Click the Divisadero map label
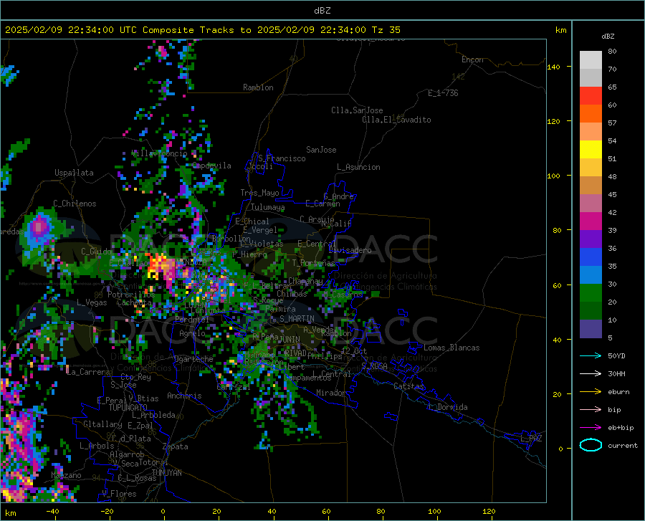The width and height of the screenshot is (645, 521). (x=350, y=250)
